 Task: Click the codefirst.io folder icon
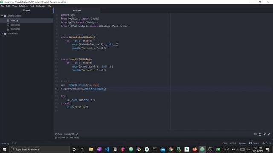coord(5,34)
